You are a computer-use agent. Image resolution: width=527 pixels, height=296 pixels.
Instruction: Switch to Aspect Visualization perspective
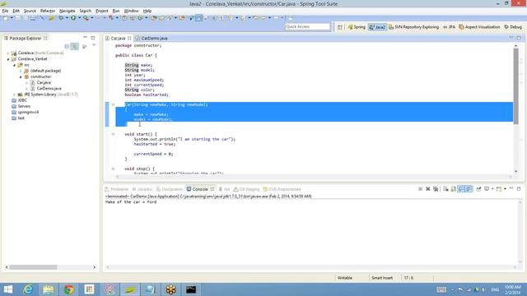click(x=479, y=27)
